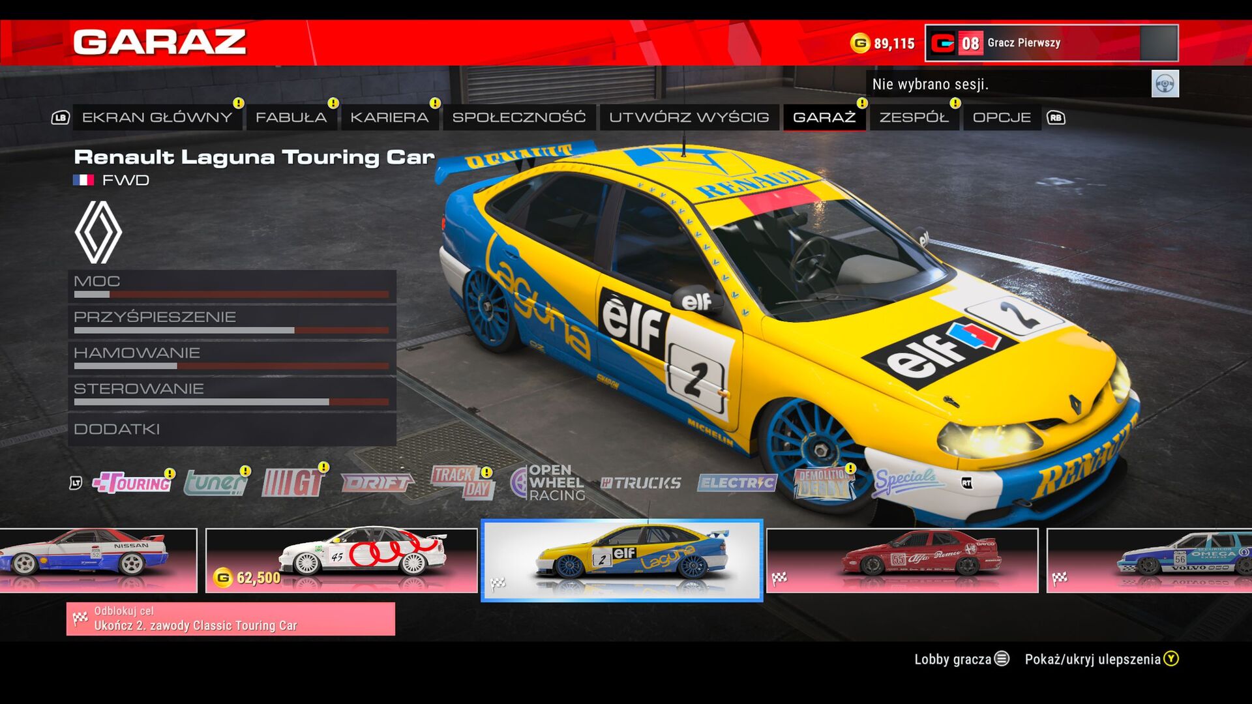Select the Open Wheel Racing class icon

pos(548,483)
